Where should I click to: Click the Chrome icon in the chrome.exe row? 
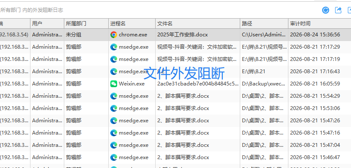coord(114,35)
